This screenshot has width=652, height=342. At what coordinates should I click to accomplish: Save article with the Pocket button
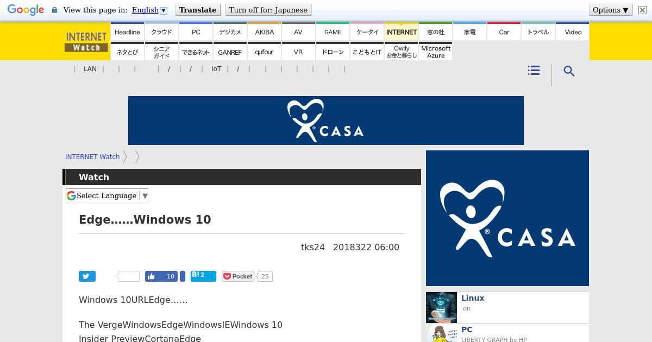[x=237, y=276]
